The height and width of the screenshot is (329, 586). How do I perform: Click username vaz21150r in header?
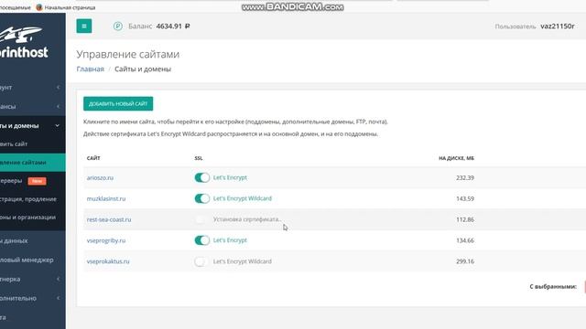pos(558,27)
